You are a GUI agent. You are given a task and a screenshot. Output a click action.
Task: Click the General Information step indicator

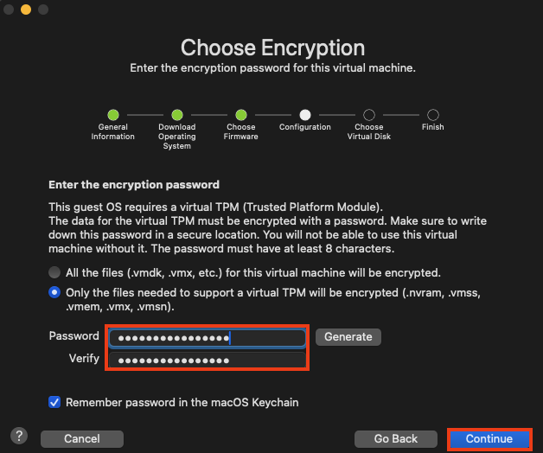pos(113,114)
